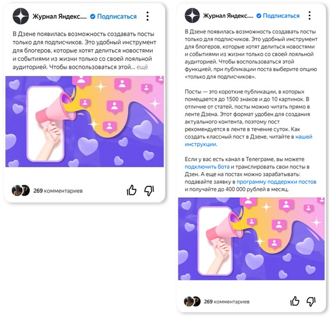The image size is (330, 316).
Task: Expand the truncated text via "ещё"
Action: click(x=143, y=67)
